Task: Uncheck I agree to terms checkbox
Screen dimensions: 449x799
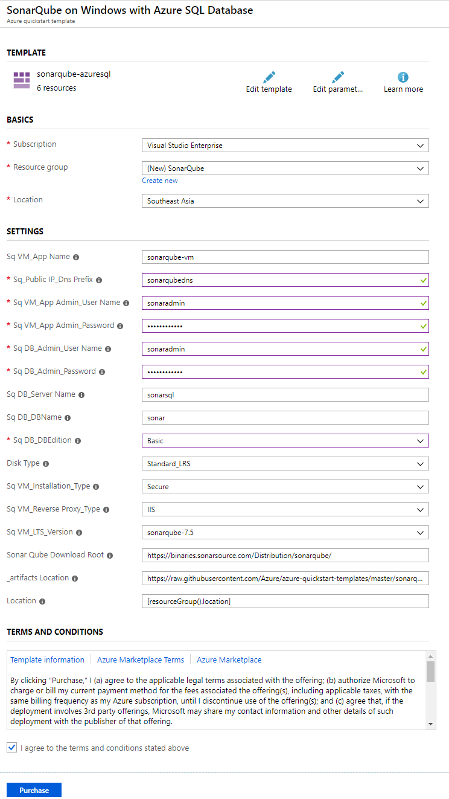Action: click(x=11, y=748)
